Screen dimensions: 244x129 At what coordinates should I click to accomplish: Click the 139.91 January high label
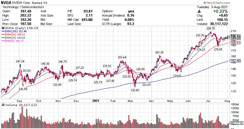(x=107, y=66)
